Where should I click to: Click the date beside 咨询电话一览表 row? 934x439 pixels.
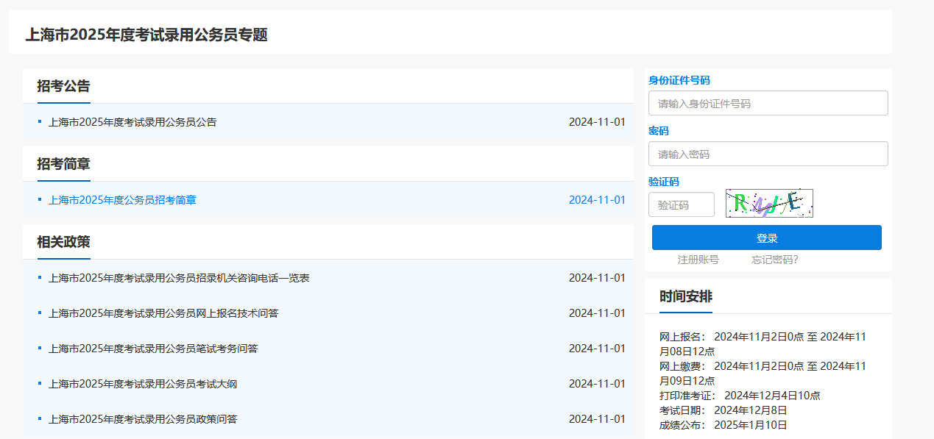(597, 278)
